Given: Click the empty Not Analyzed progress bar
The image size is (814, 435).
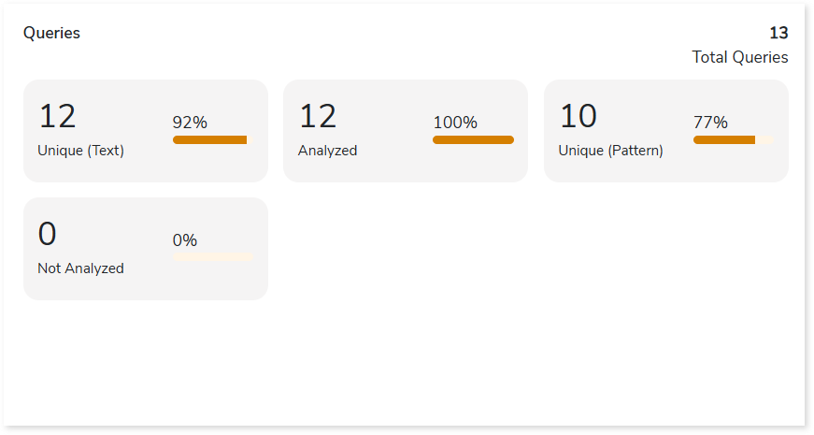Looking at the screenshot, I should click(213, 257).
